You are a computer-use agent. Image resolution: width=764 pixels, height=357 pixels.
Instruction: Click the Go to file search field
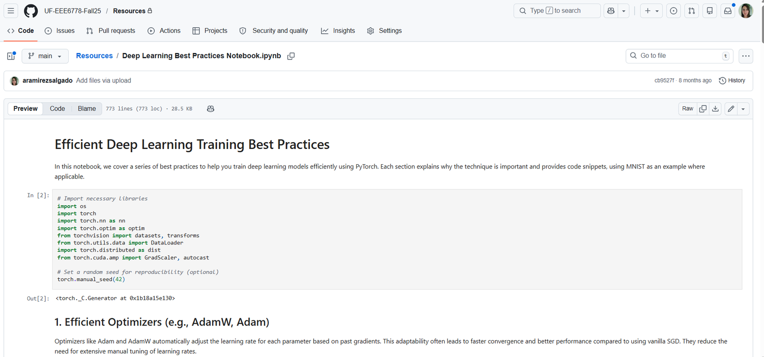pos(679,56)
